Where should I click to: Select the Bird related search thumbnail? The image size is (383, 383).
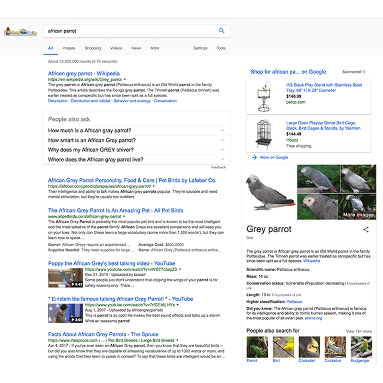283,347
